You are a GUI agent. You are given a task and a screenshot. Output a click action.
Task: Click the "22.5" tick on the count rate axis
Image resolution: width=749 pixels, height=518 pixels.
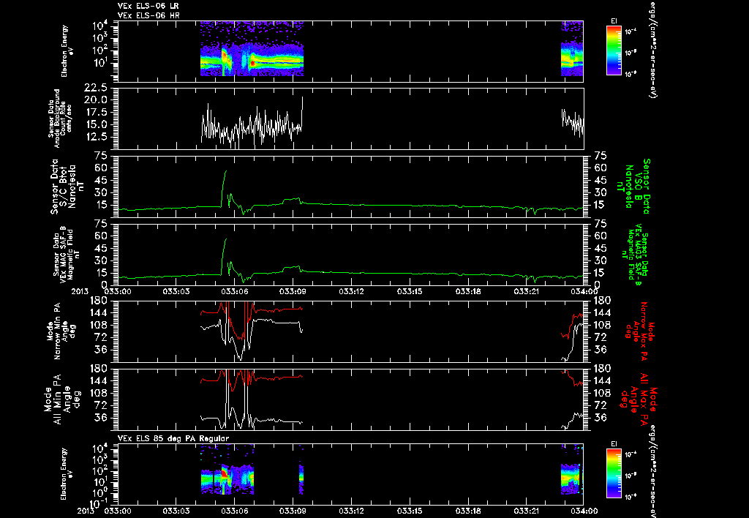pos(95,88)
